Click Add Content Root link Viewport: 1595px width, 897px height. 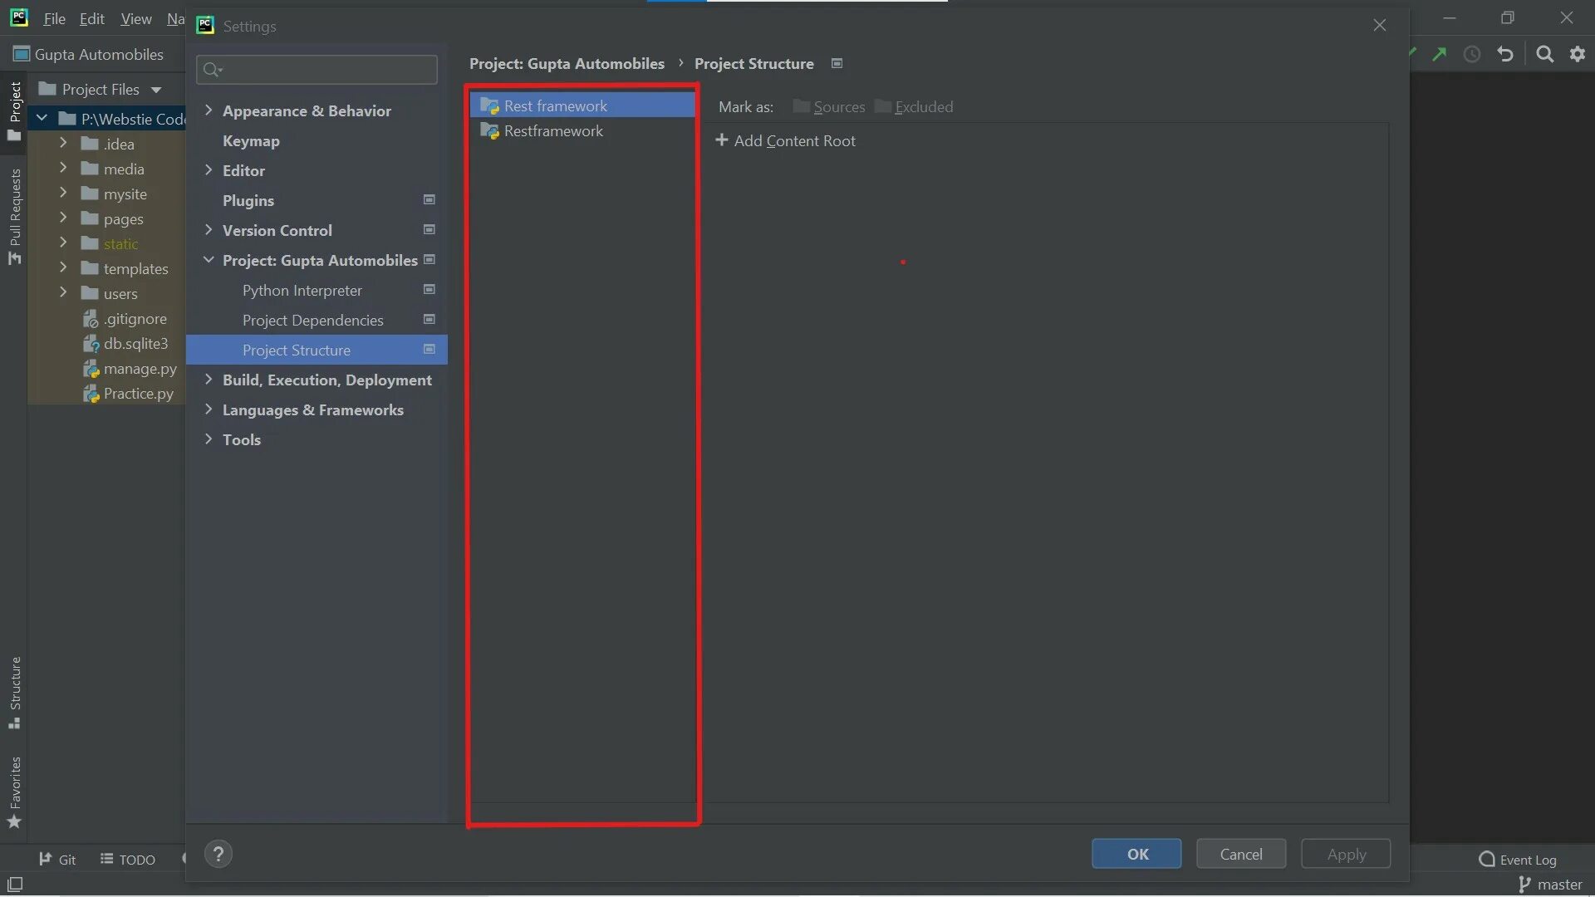(x=785, y=141)
